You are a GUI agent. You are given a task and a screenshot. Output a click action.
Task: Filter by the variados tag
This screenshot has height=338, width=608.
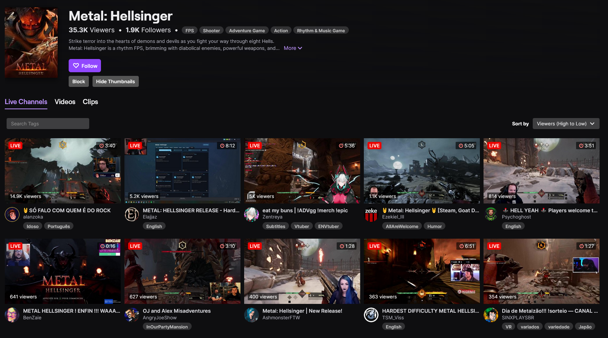coord(530,327)
